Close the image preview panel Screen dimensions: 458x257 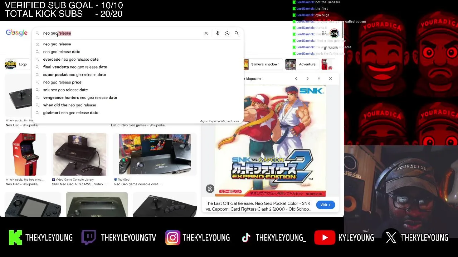tap(330, 79)
